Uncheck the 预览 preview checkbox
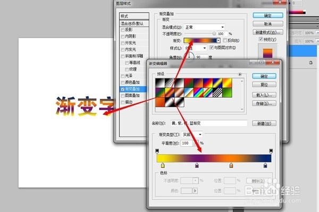 tap(261, 39)
